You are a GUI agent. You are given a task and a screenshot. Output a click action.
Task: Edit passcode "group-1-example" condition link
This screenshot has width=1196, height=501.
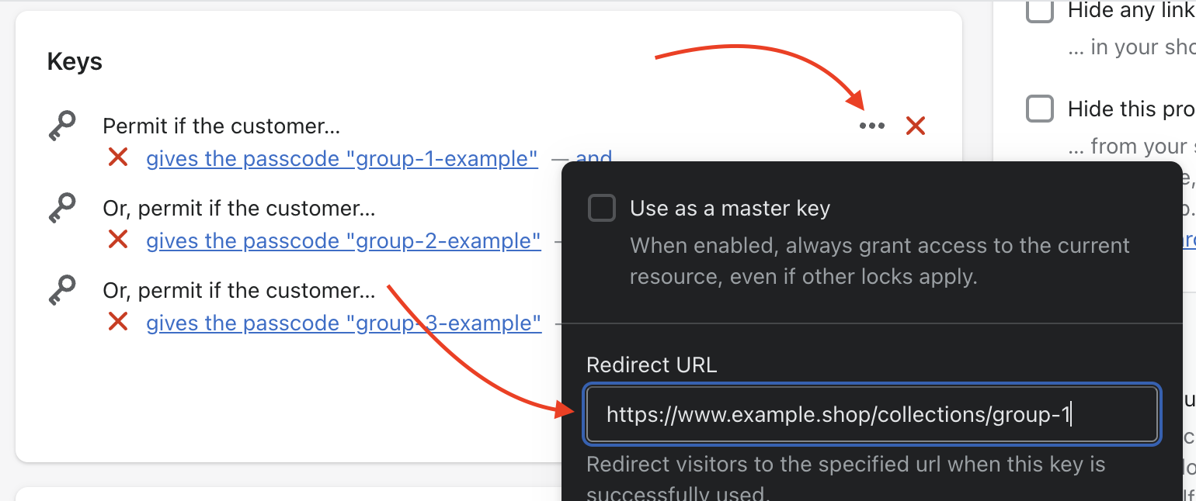(x=342, y=159)
